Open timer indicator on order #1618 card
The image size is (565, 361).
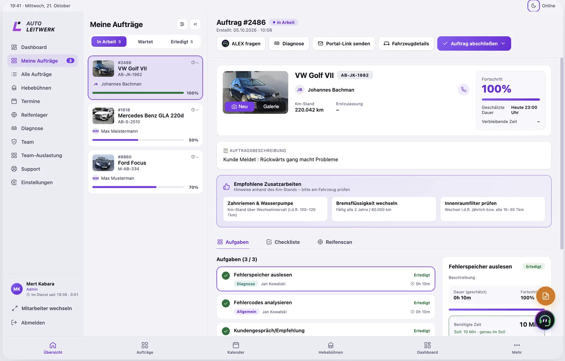coord(195,110)
